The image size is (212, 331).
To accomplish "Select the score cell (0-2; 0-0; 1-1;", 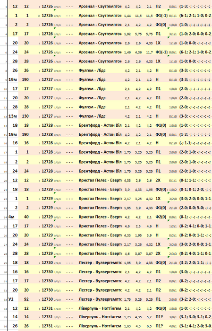I will (195, 235).
